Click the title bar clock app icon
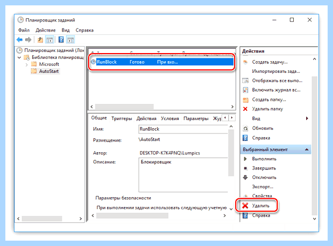The image size is (333, 246). coord(20,20)
